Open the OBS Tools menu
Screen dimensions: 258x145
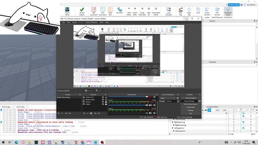101,22
